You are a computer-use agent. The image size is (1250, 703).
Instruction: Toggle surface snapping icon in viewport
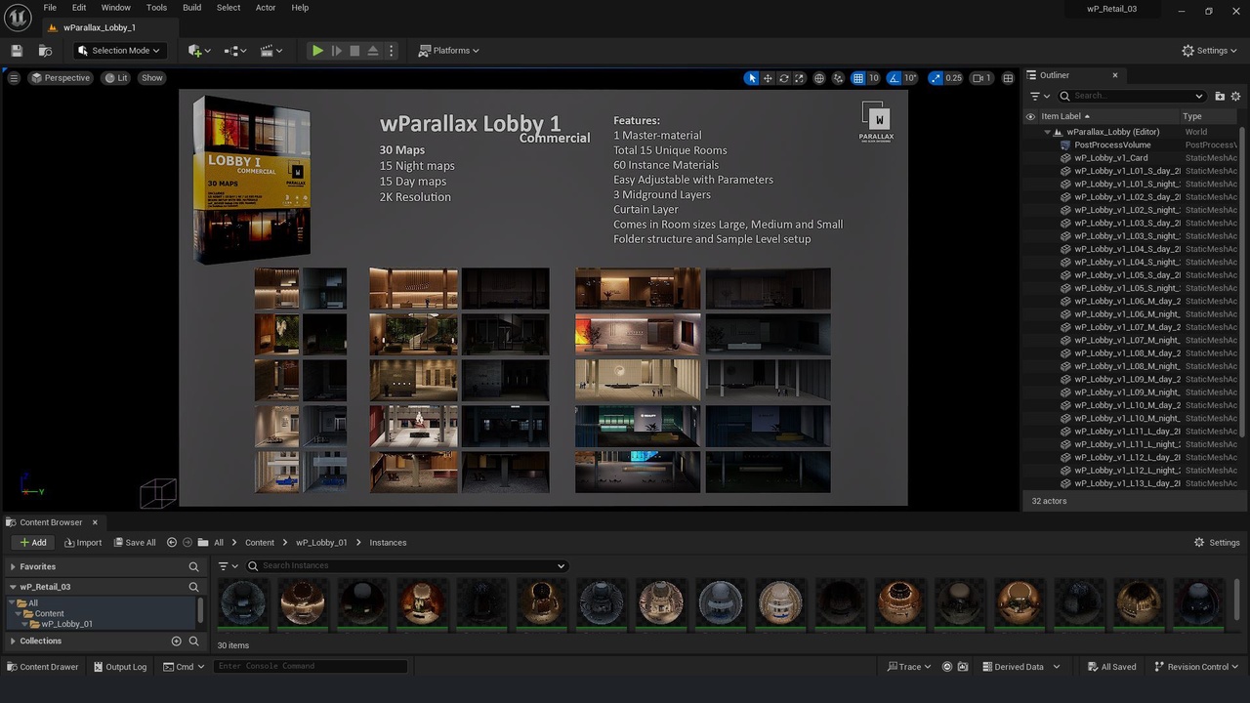pos(839,78)
